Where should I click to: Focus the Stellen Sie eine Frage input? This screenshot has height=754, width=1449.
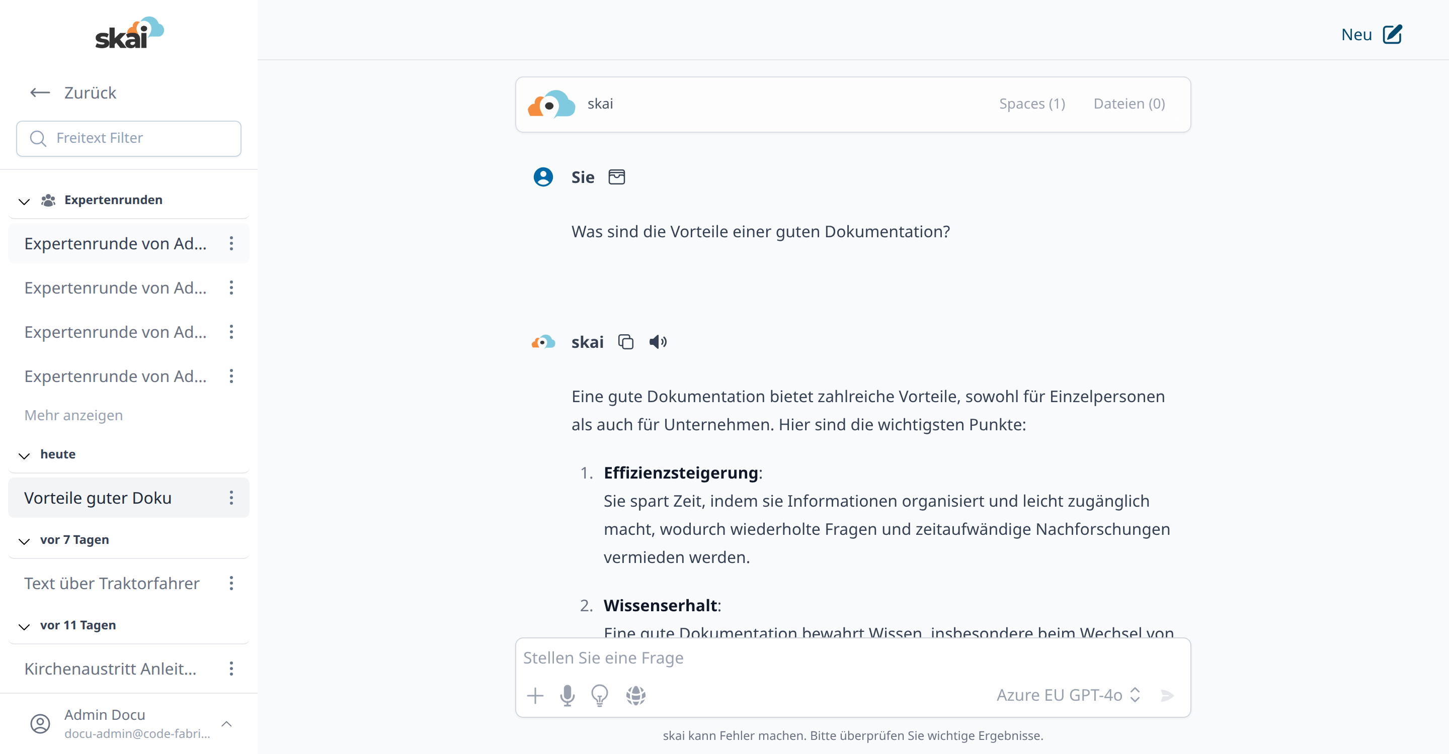point(853,658)
